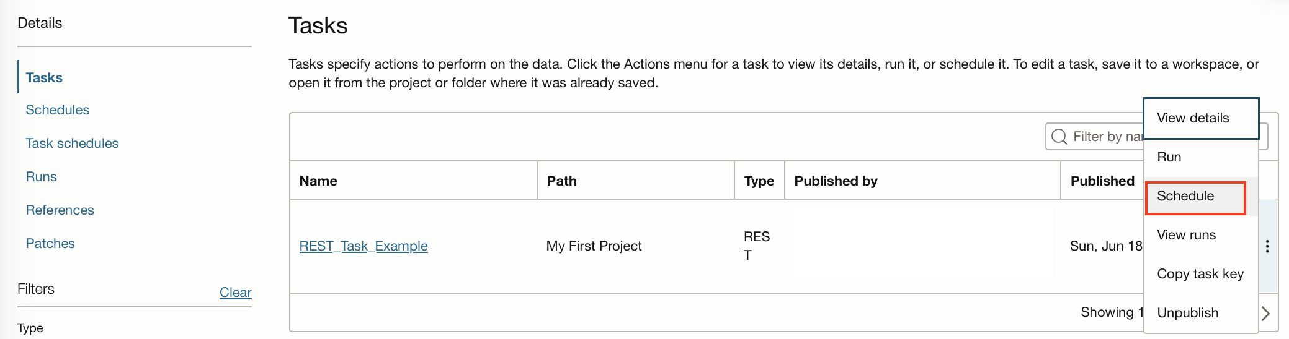The height and width of the screenshot is (339, 1289).
Task: Open View runs from the actions menu
Action: (1186, 235)
